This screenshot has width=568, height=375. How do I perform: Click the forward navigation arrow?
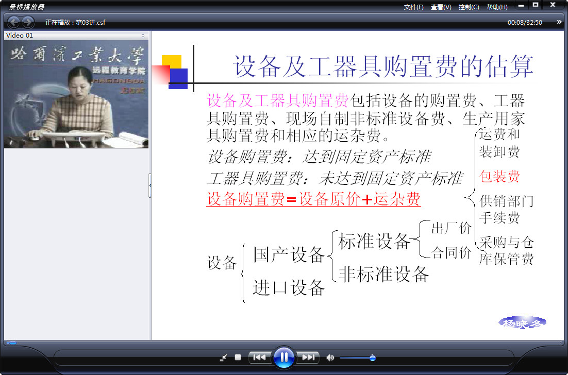[x=27, y=22]
